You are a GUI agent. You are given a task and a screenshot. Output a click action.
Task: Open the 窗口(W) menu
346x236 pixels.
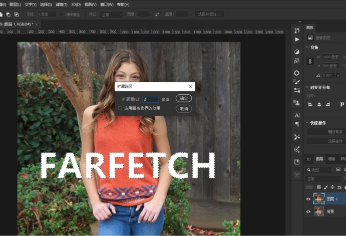[107, 4]
